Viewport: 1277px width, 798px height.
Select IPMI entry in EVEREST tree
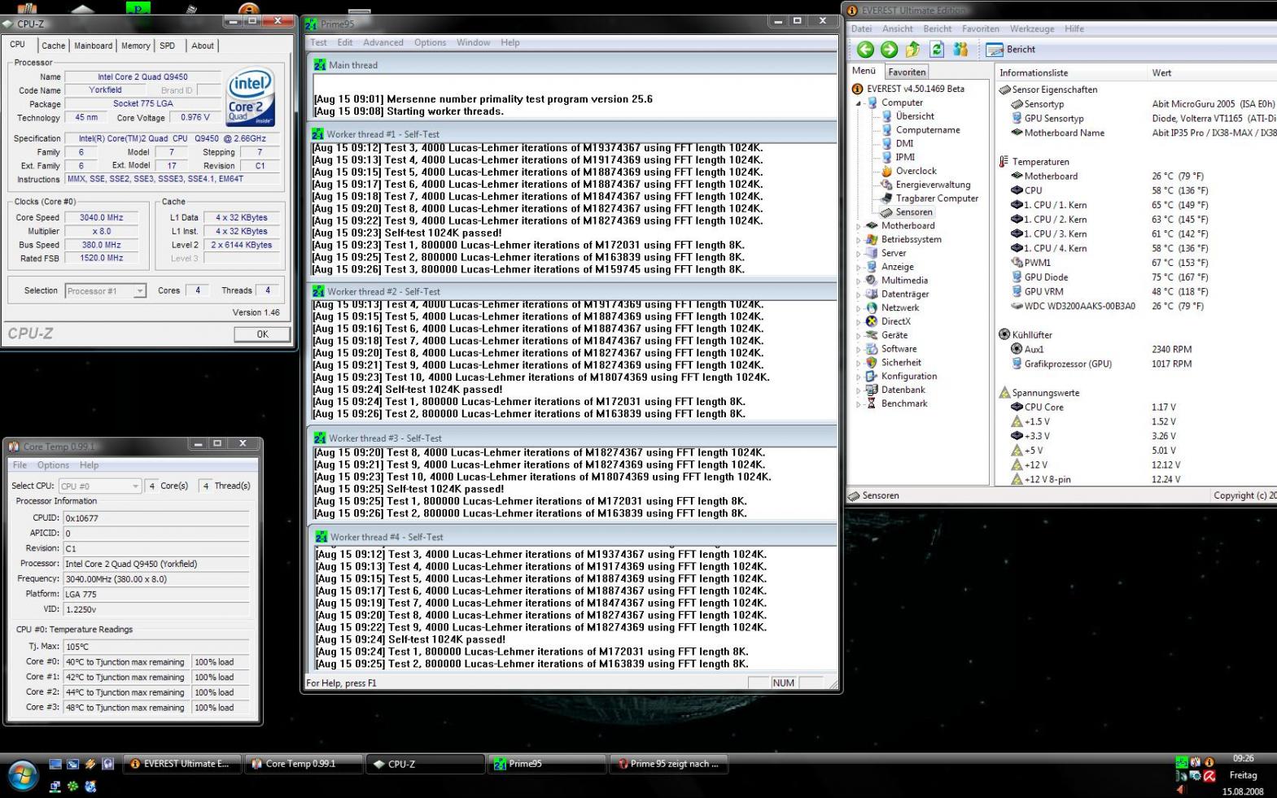(x=905, y=158)
